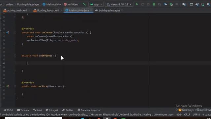This screenshot has width=211, height=119.
Task: Click the Stop square icon
Action: point(177,4)
